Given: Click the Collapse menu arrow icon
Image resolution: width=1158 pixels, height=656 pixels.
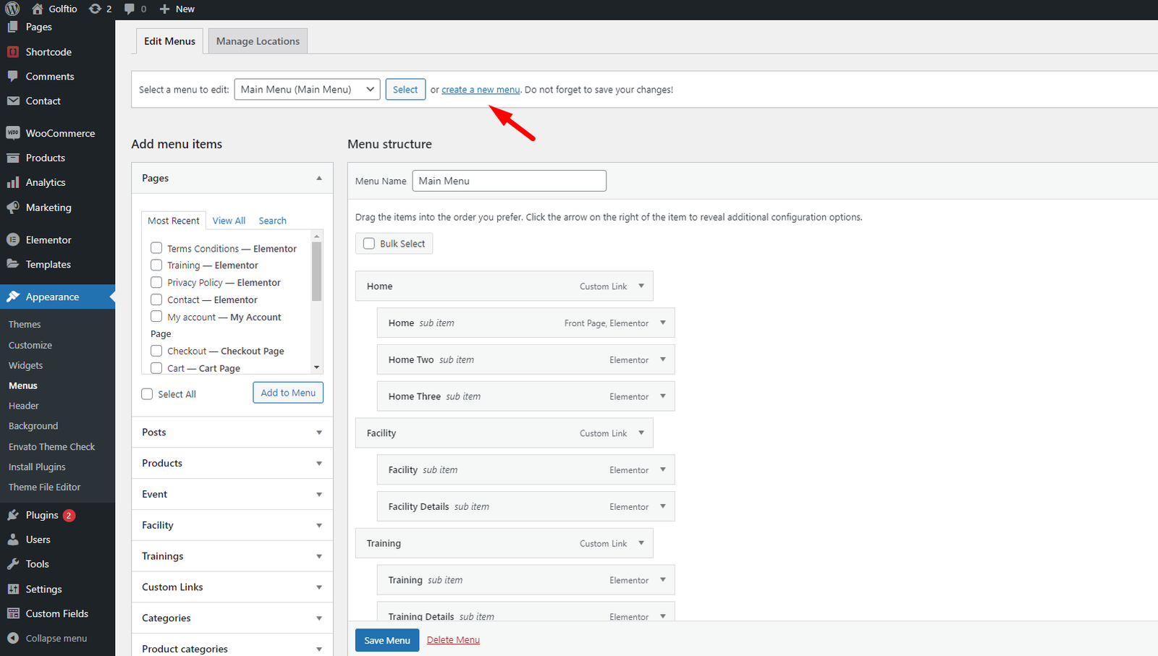Looking at the screenshot, I should 12,638.
